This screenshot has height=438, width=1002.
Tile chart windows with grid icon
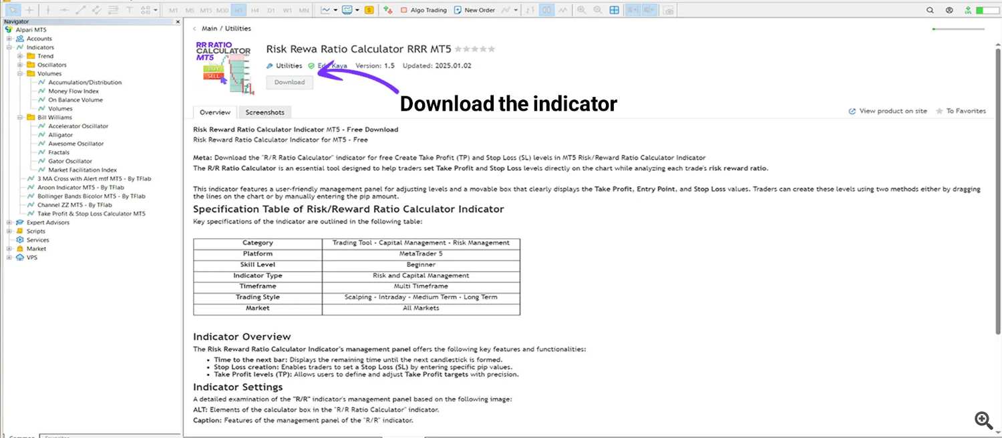tap(614, 10)
